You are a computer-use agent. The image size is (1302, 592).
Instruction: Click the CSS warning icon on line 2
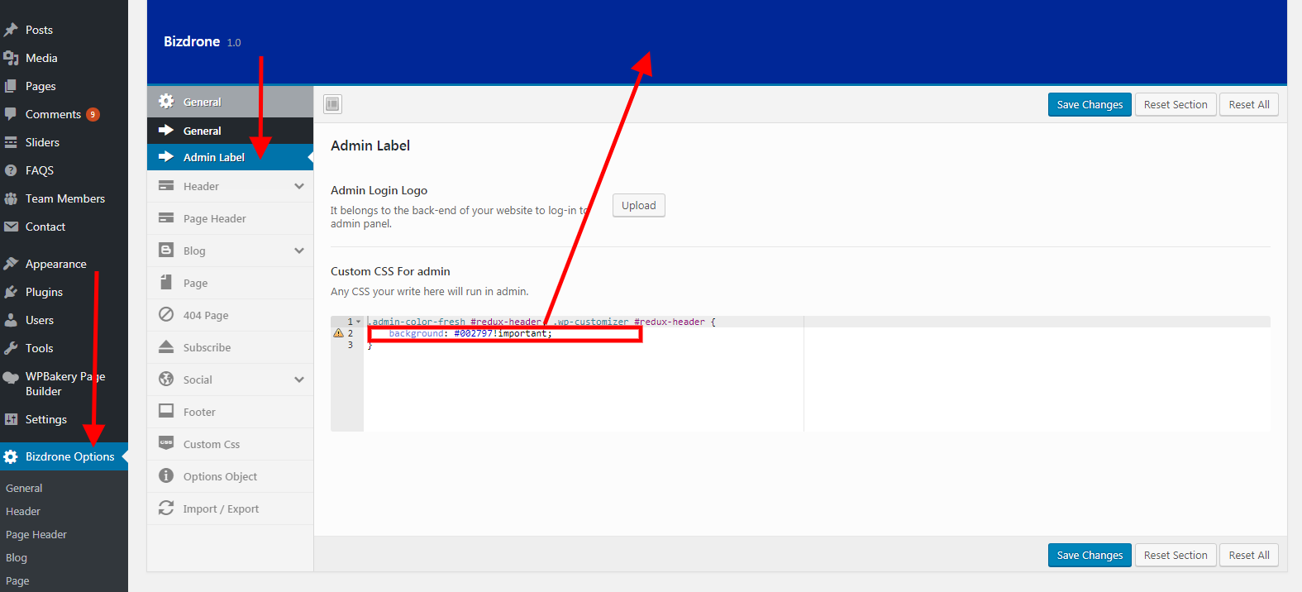click(338, 333)
